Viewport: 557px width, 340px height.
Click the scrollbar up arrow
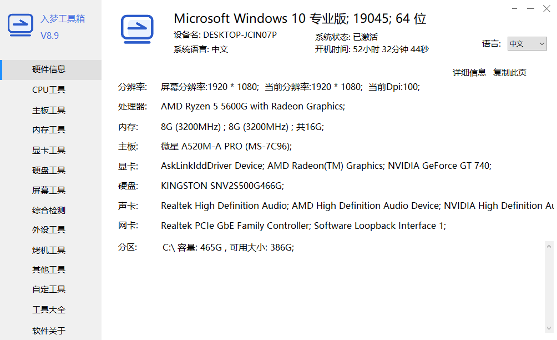click(549, 246)
